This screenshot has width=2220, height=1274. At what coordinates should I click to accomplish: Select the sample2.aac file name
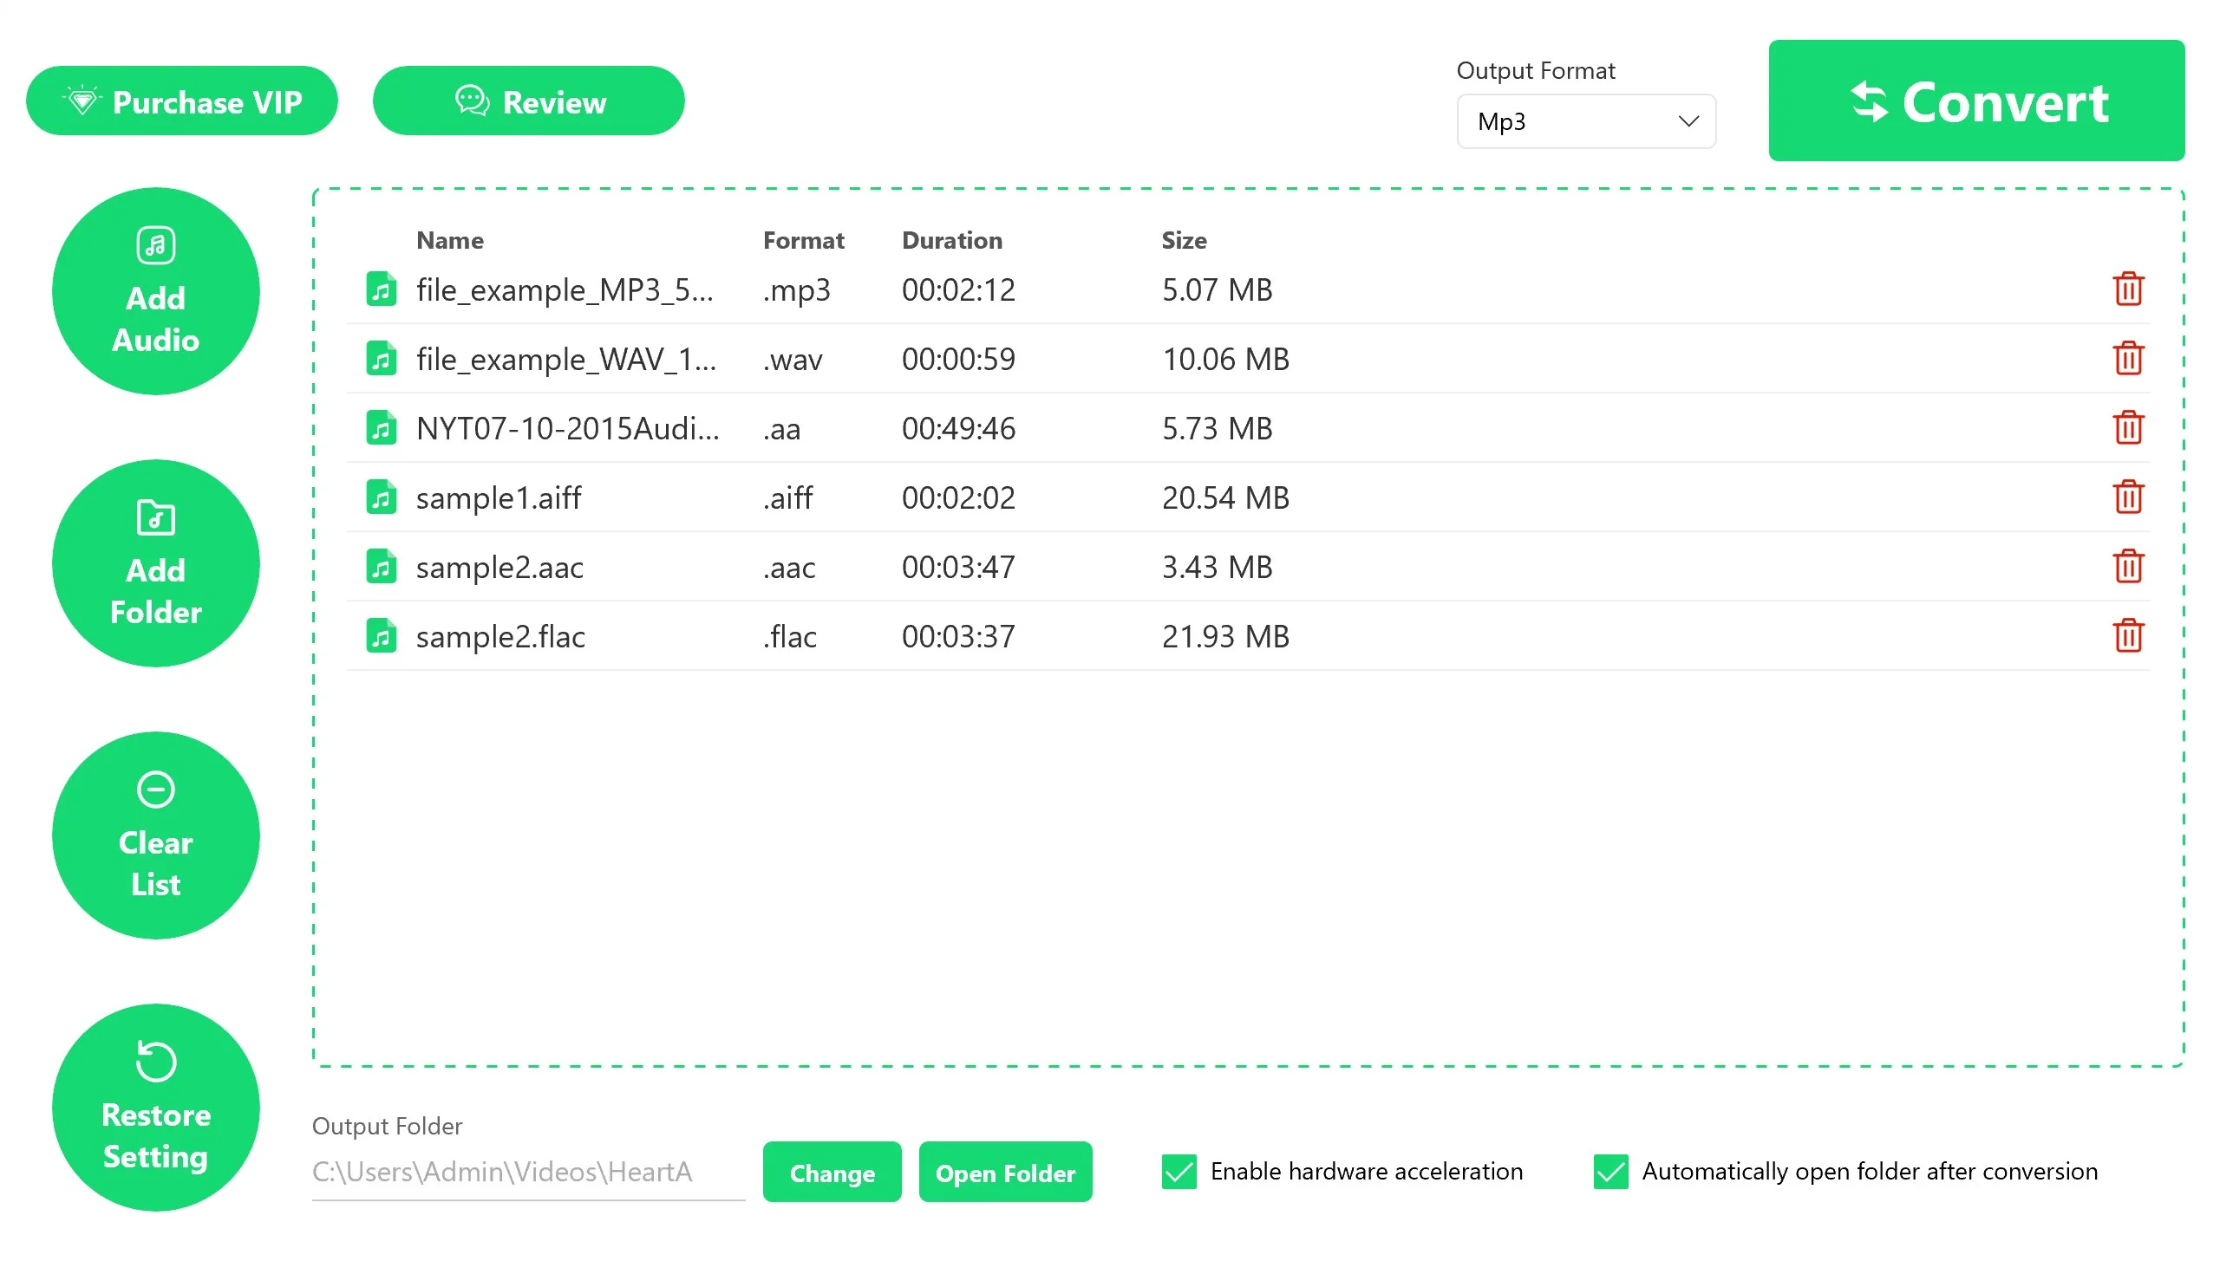pyautogui.click(x=499, y=567)
